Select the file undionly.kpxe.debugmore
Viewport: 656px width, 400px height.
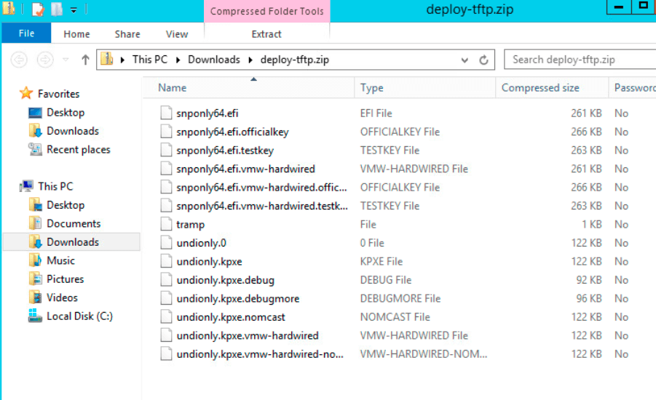point(237,298)
